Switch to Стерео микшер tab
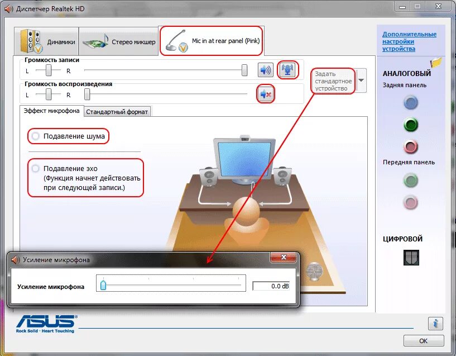The image size is (456, 356). 119,41
